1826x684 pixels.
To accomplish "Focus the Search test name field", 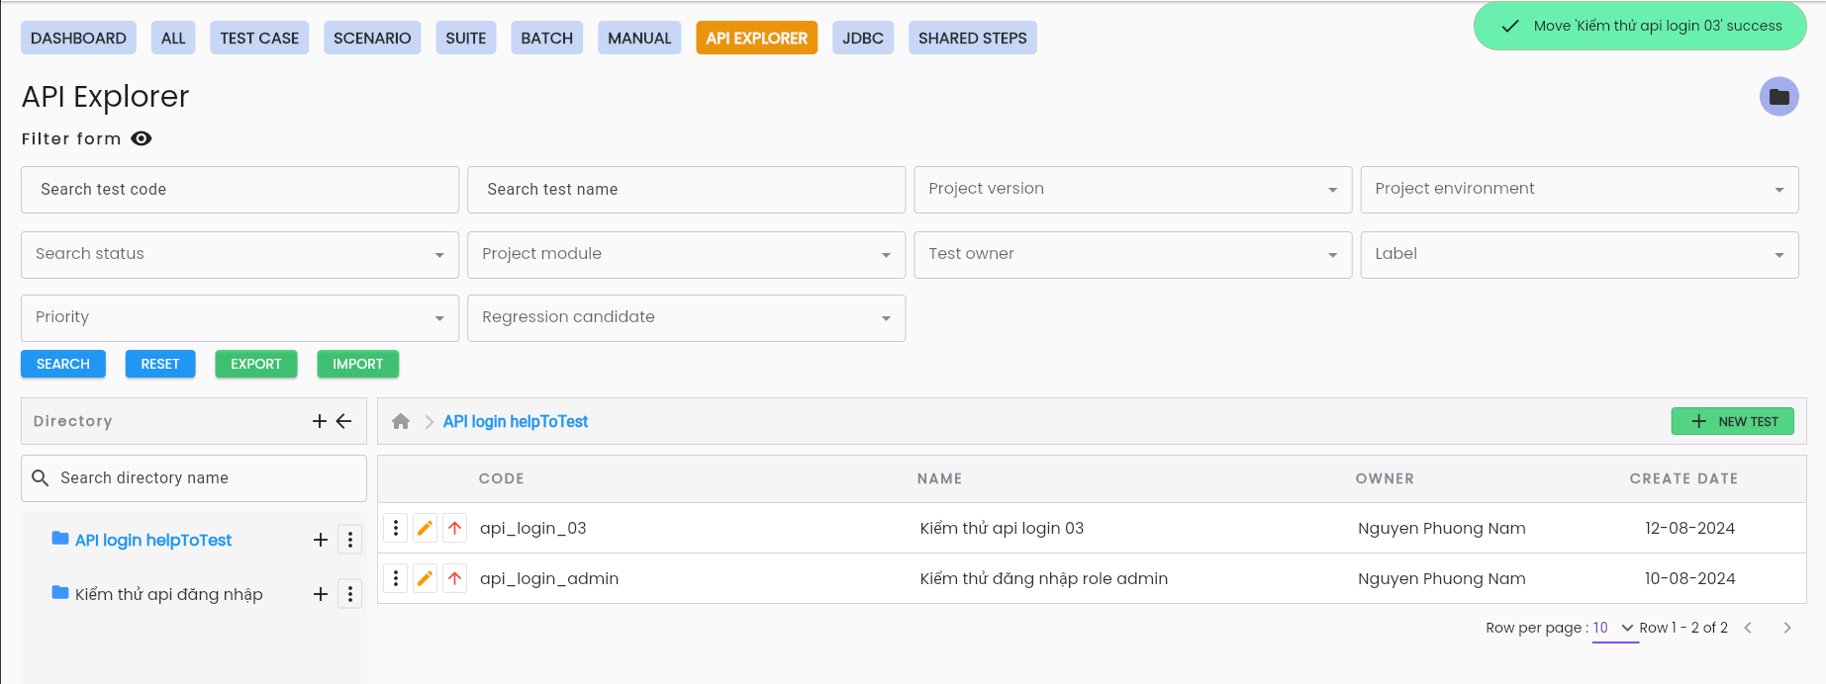I will pyautogui.click(x=686, y=190).
